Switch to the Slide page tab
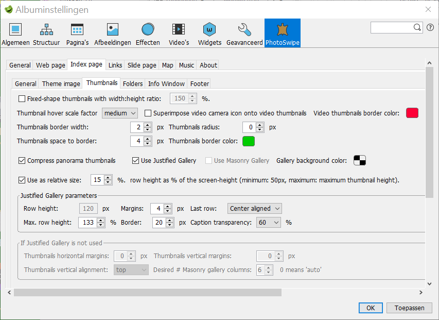This screenshot has height=320, width=439. (x=142, y=65)
